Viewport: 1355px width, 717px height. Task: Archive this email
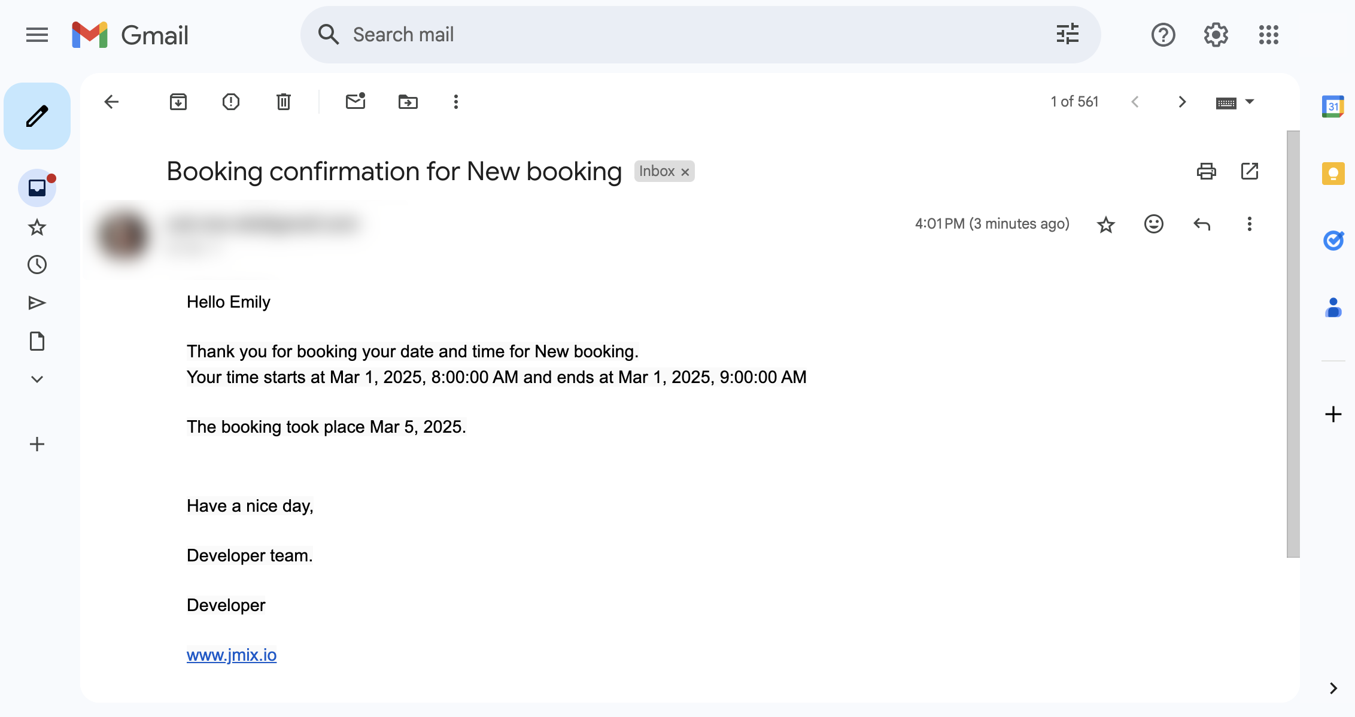(178, 102)
